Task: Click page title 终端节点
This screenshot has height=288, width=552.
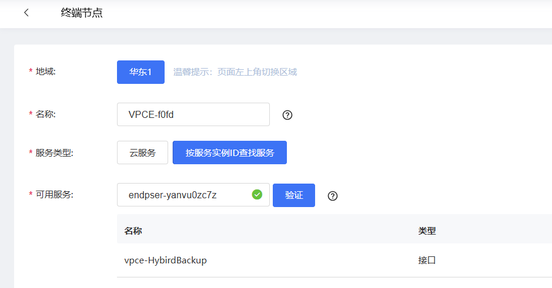Action: (x=82, y=13)
